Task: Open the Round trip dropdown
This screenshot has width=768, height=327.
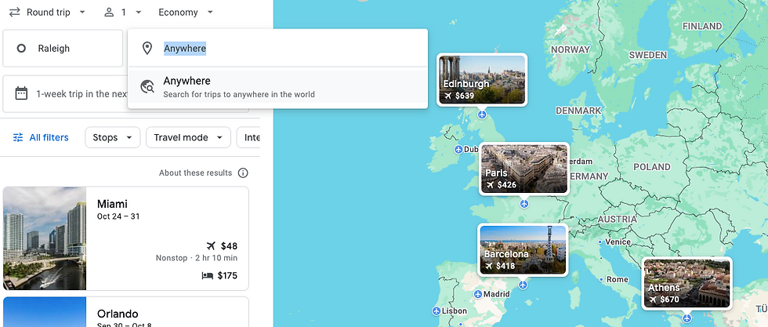Action: (x=48, y=13)
